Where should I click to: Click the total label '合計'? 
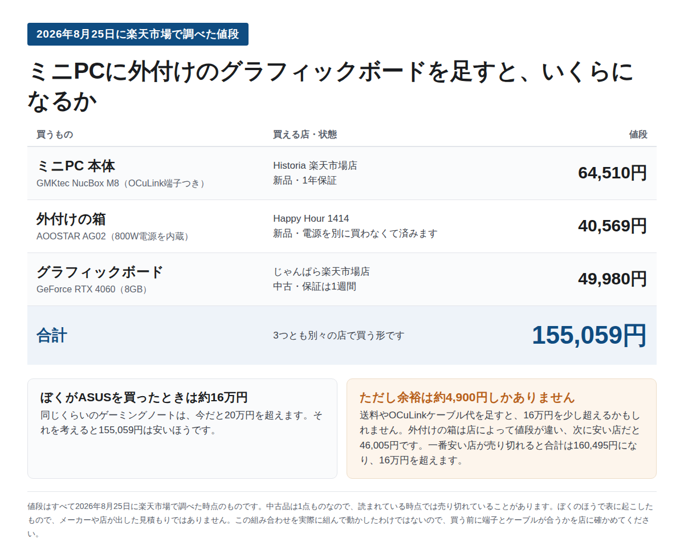click(52, 335)
